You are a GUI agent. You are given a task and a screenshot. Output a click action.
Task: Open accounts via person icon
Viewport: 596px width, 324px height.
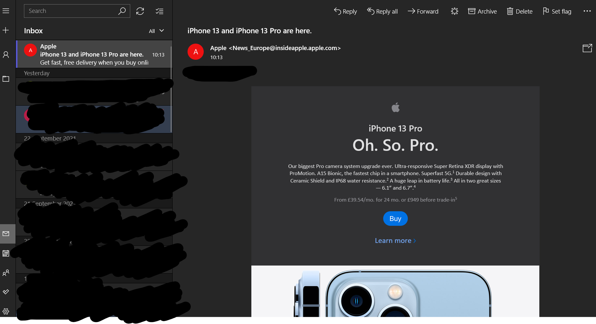pyautogui.click(x=6, y=55)
